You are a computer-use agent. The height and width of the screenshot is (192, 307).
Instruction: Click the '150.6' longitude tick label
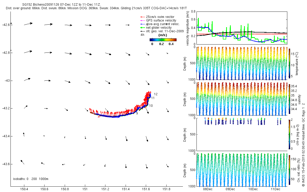tap(44, 189)
